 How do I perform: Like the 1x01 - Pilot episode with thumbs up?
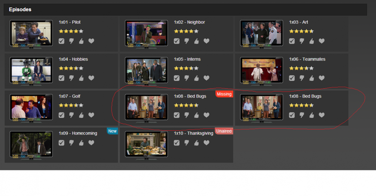(x=81, y=41)
